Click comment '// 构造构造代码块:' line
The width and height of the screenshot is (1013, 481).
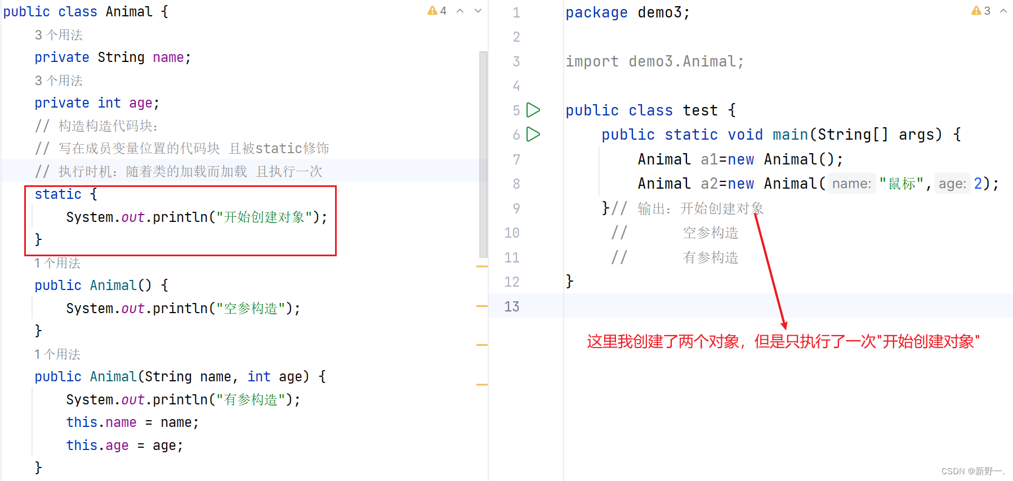96,126
